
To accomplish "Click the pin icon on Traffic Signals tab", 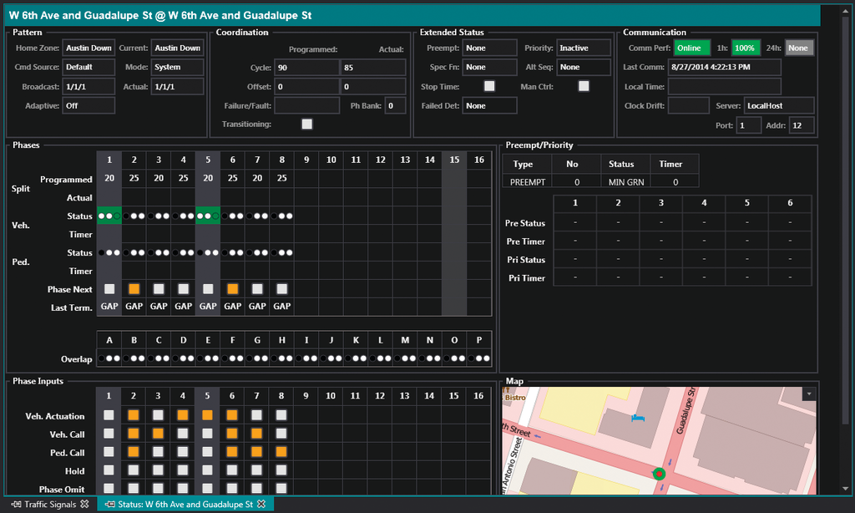I will click(x=16, y=505).
